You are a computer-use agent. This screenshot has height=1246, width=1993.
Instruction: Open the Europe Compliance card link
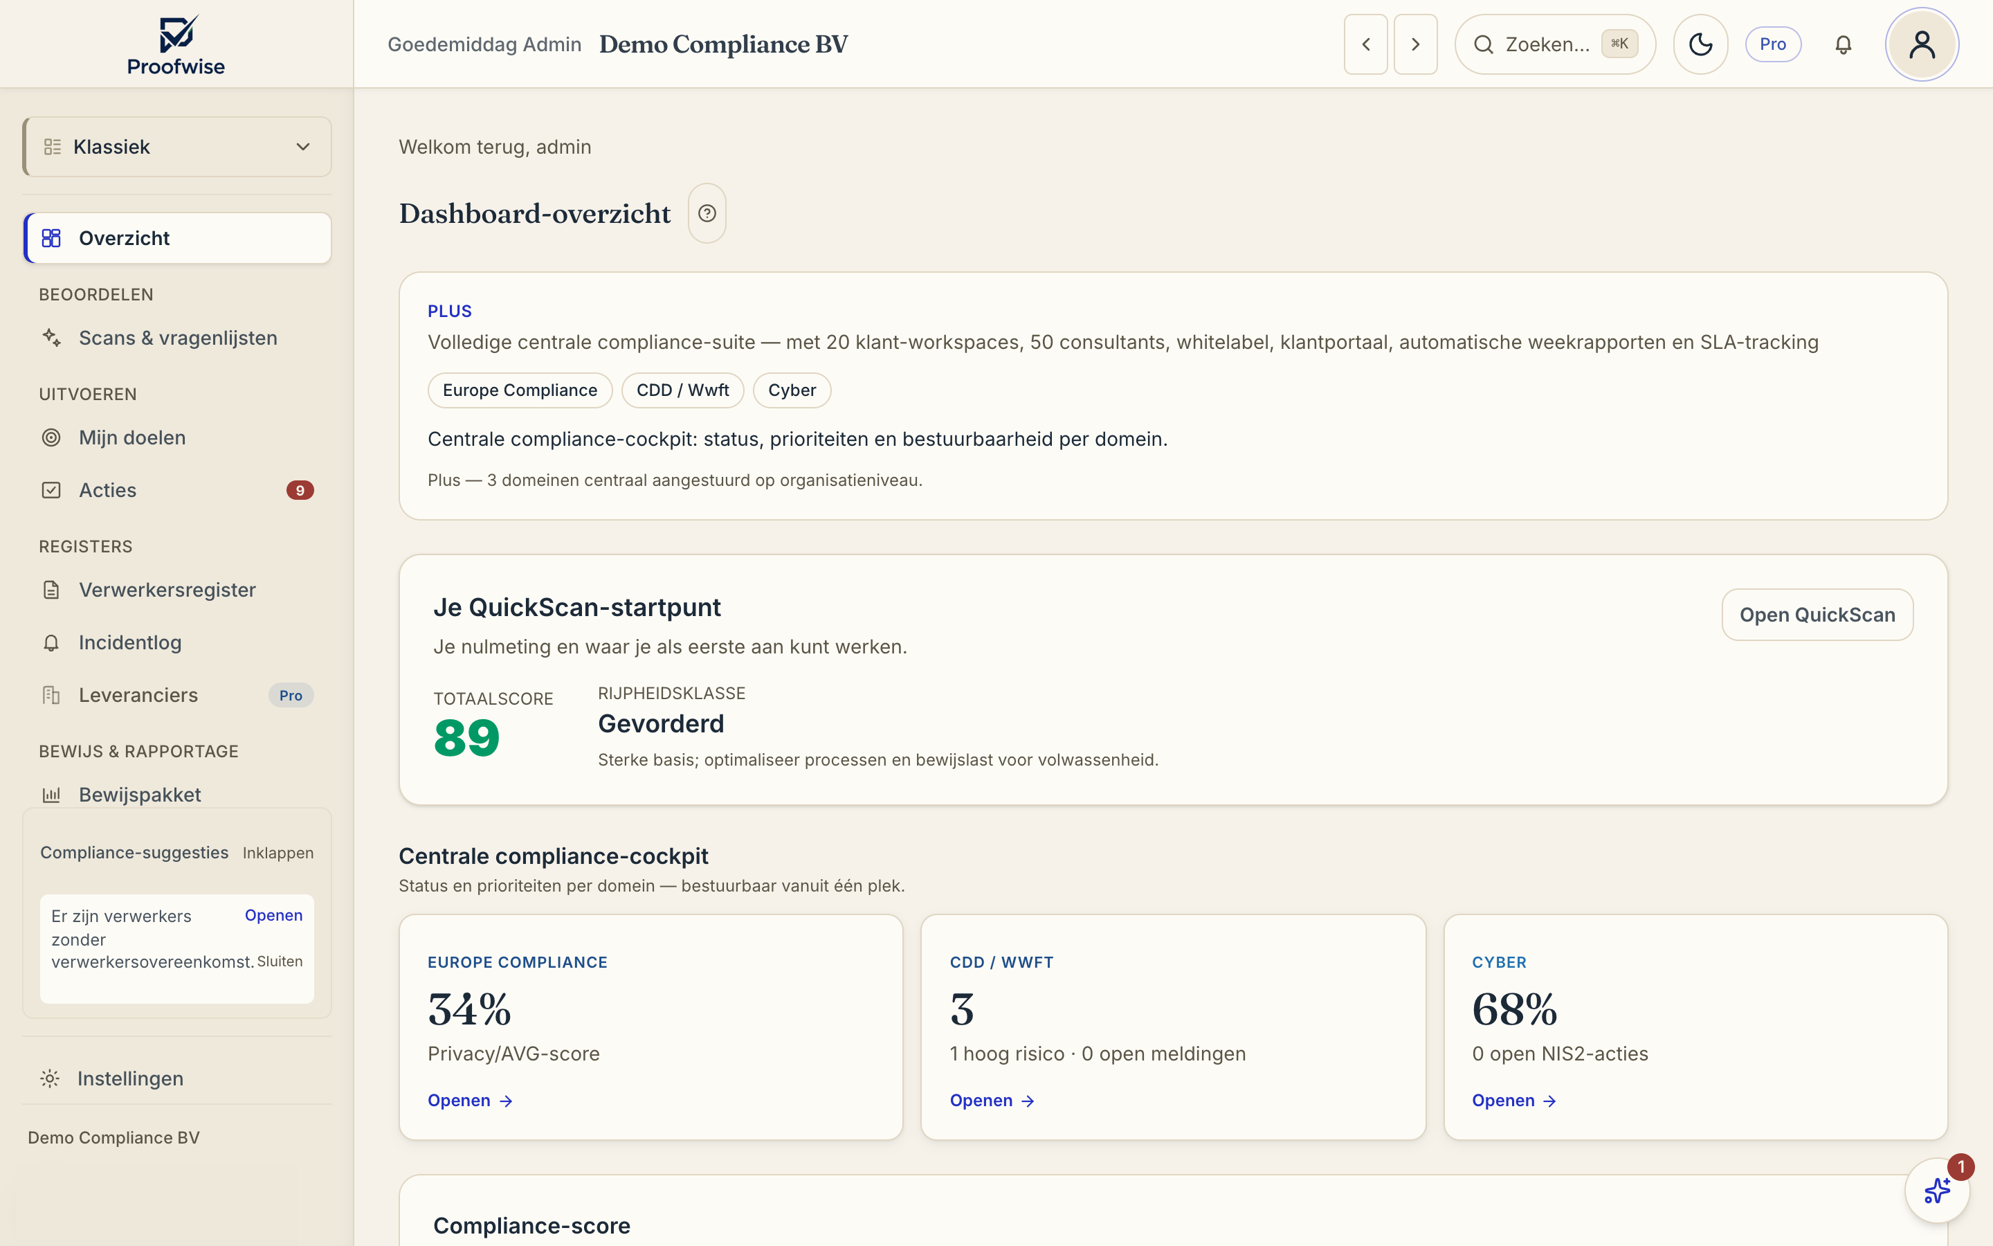point(471,1101)
